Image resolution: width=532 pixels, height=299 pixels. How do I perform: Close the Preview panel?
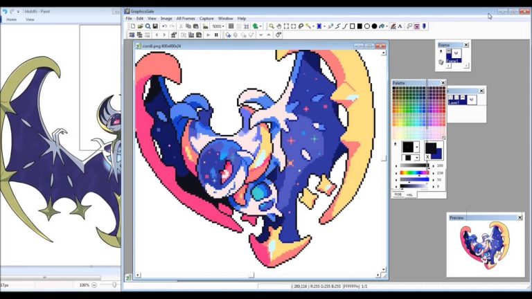pos(520,217)
